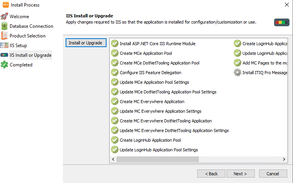This screenshot has width=293, height=183.
Task: Select 'Configure IIS Feature Delegation' text
Action: coord(151,73)
